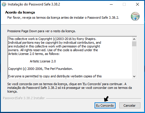The width and height of the screenshot is (145, 113).
Task: Click the Password Safe icon in title bar
Action: [x=4, y=4]
